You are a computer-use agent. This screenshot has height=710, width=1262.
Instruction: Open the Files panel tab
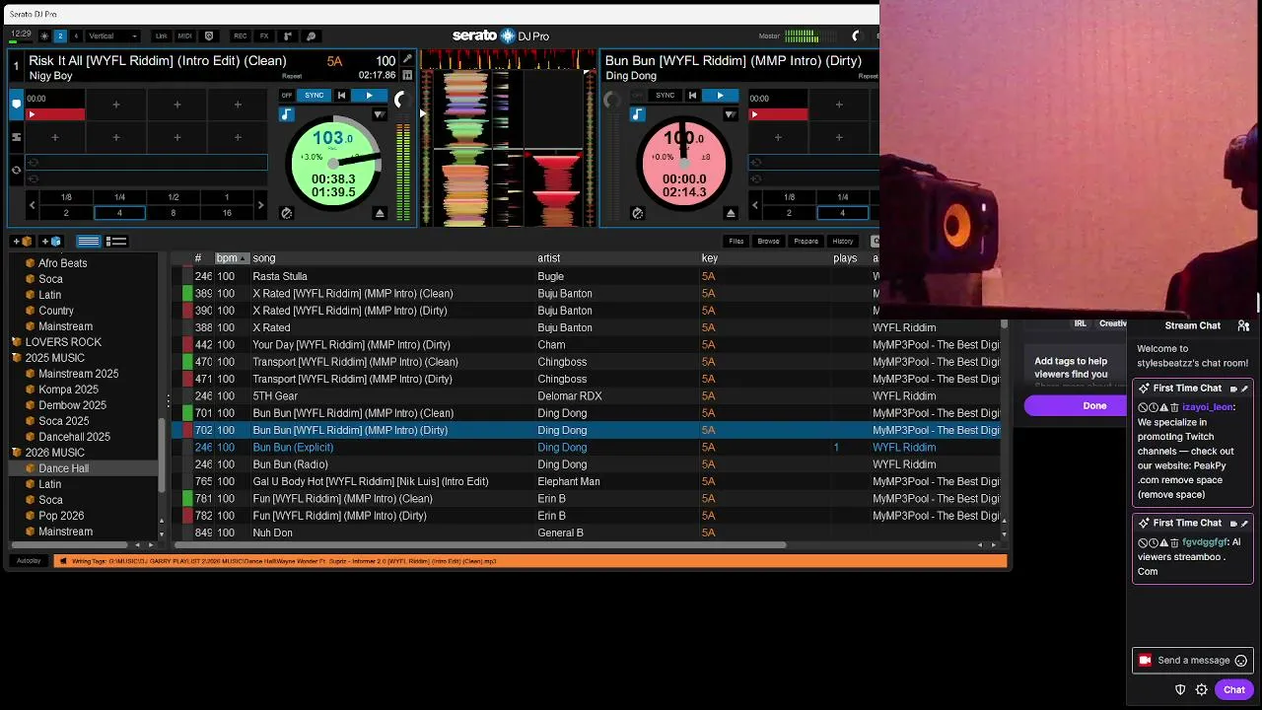(x=736, y=242)
